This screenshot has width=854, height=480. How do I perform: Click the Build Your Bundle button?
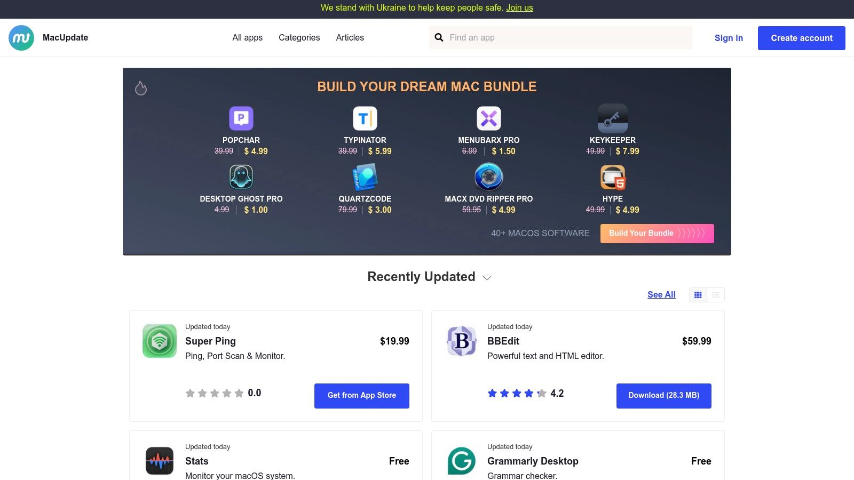(x=657, y=234)
